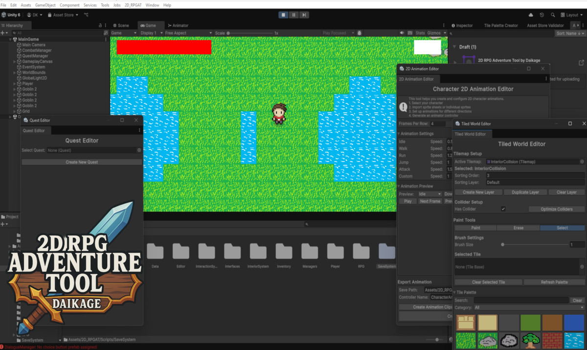Image resolution: width=587 pixels, height=350 pixels.
Task: Click the Pause button in toolbar
Action: pyautogui.click(x=293, y=15)
